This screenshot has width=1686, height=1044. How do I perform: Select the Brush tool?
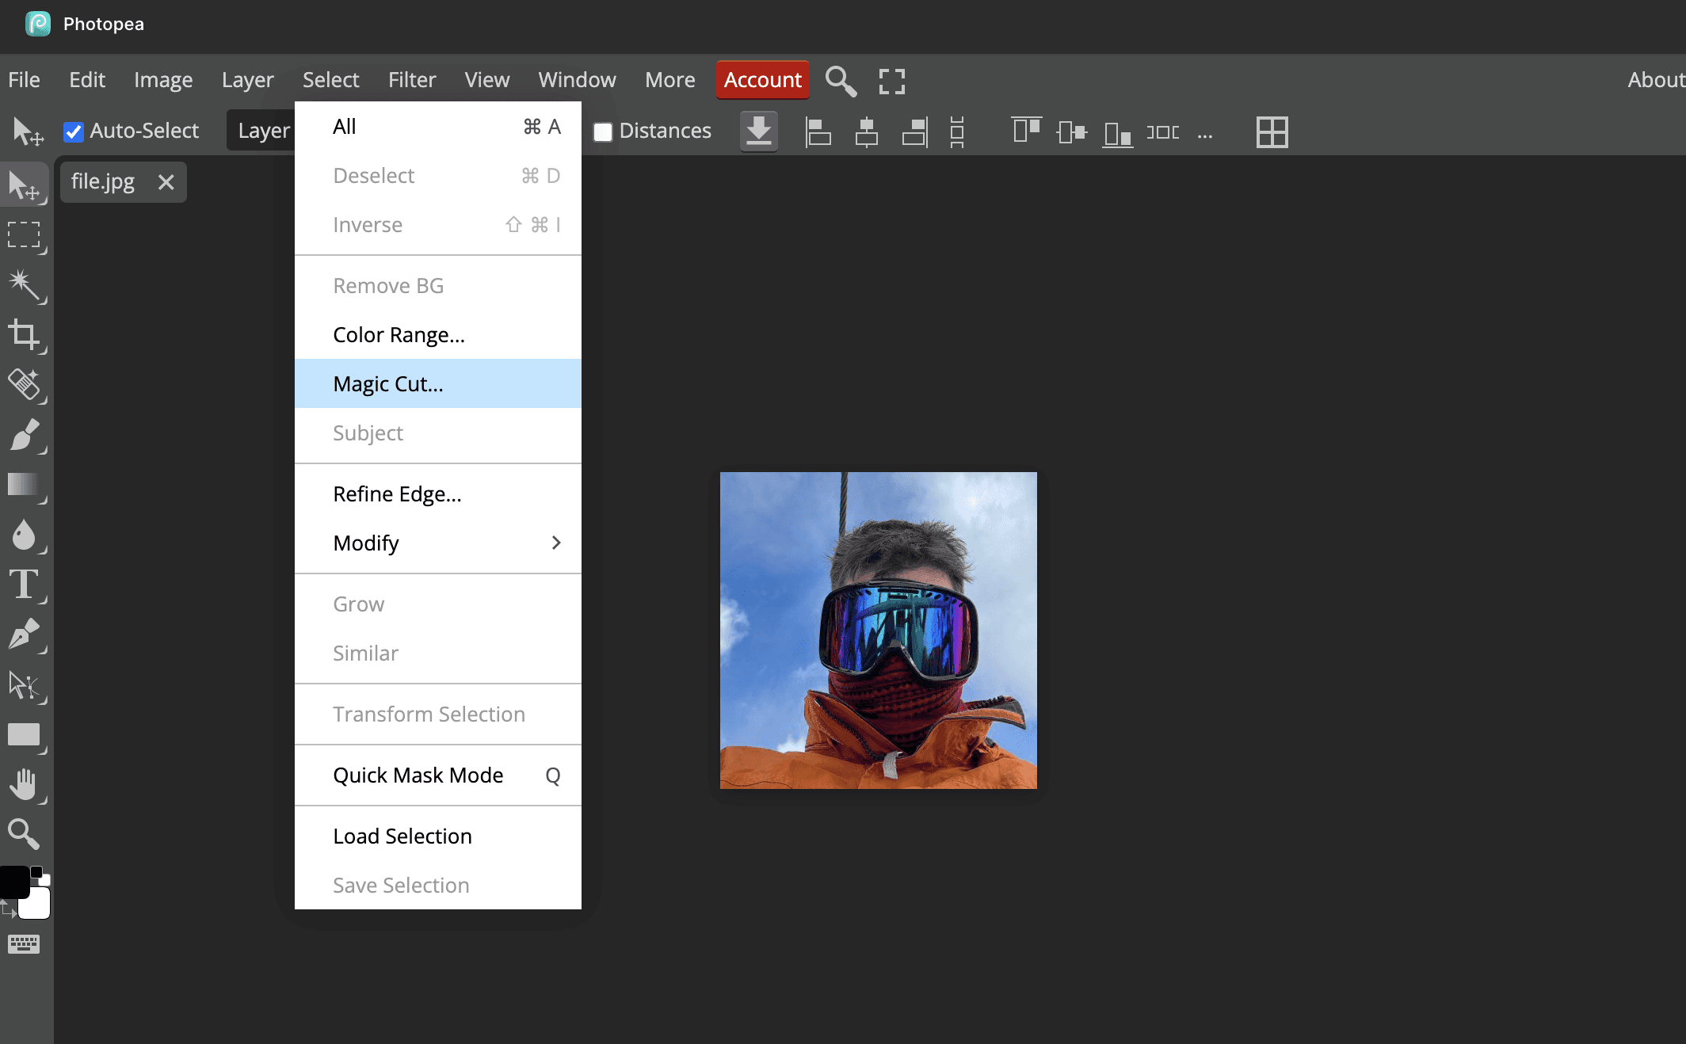coord(24,435)
